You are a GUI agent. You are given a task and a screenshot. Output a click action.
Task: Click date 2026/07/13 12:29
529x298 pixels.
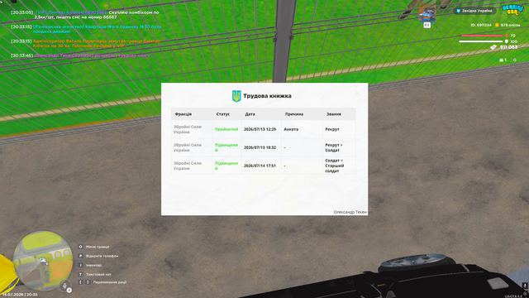(x=260, y=129)
